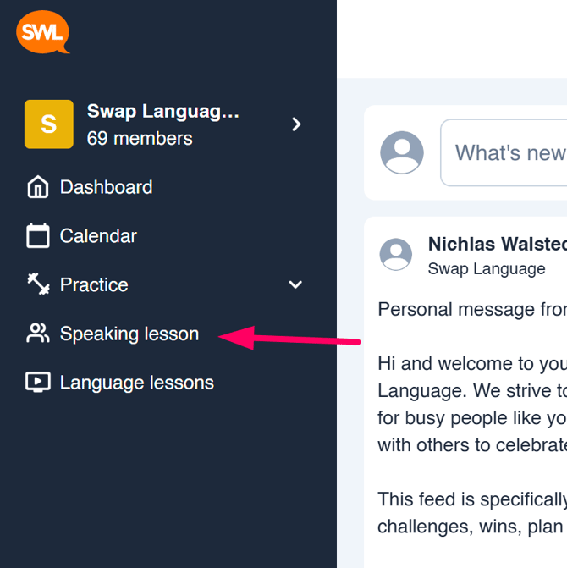
Task: Click the Swap Language link under author
Action: (x=487, y=269)
